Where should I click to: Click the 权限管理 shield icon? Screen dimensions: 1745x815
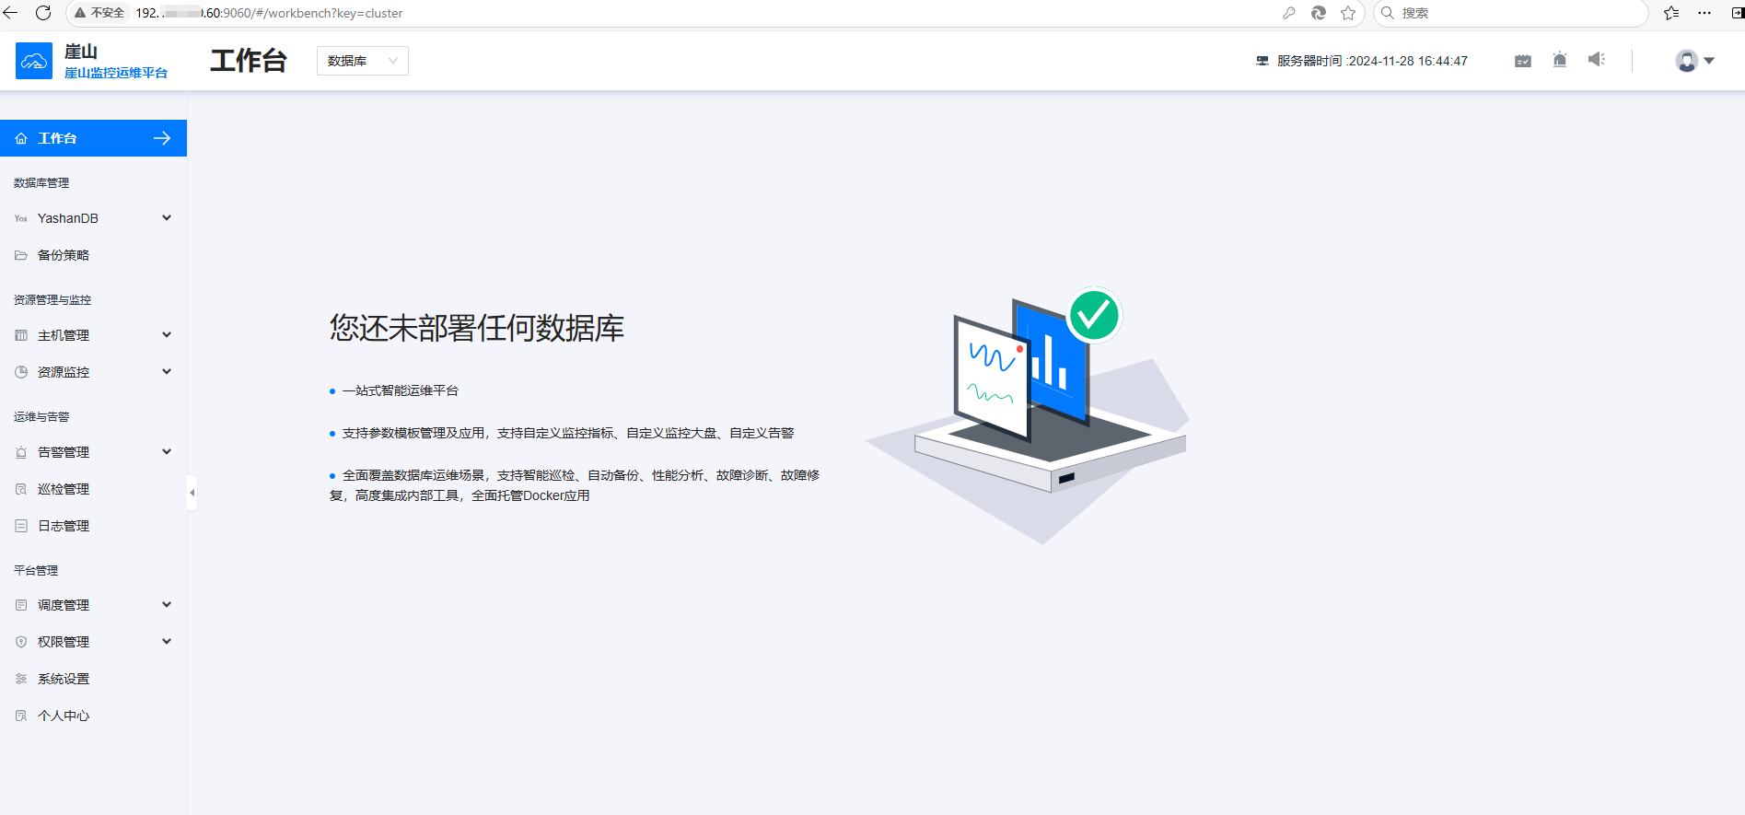point(21,642)
